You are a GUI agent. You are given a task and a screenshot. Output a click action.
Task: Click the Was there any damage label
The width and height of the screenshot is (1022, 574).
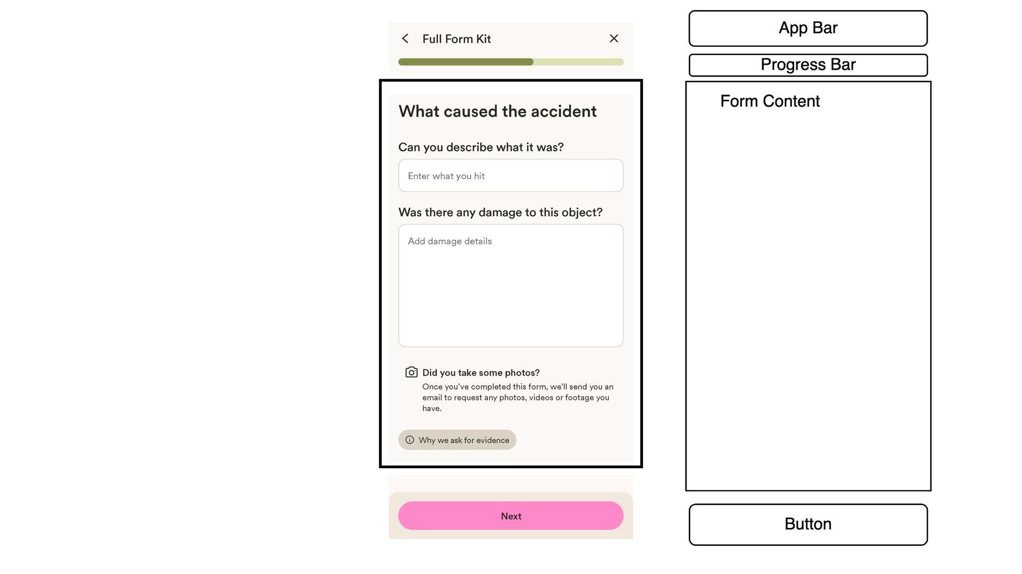pyautogui.click(x=500, y=213)
